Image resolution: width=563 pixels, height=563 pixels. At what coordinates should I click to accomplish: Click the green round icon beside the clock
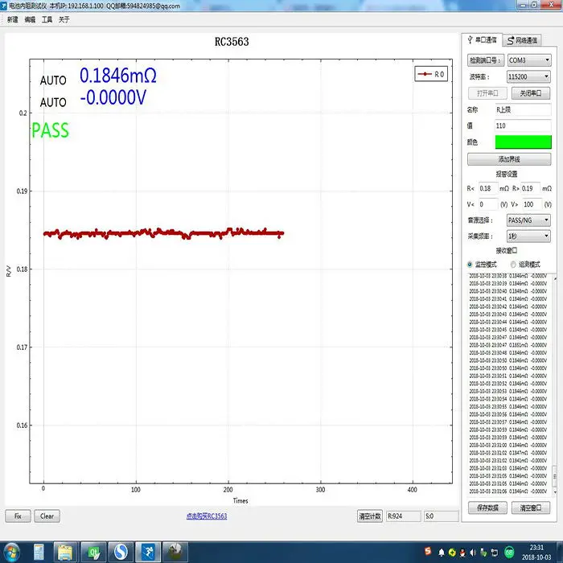(509, 553)
